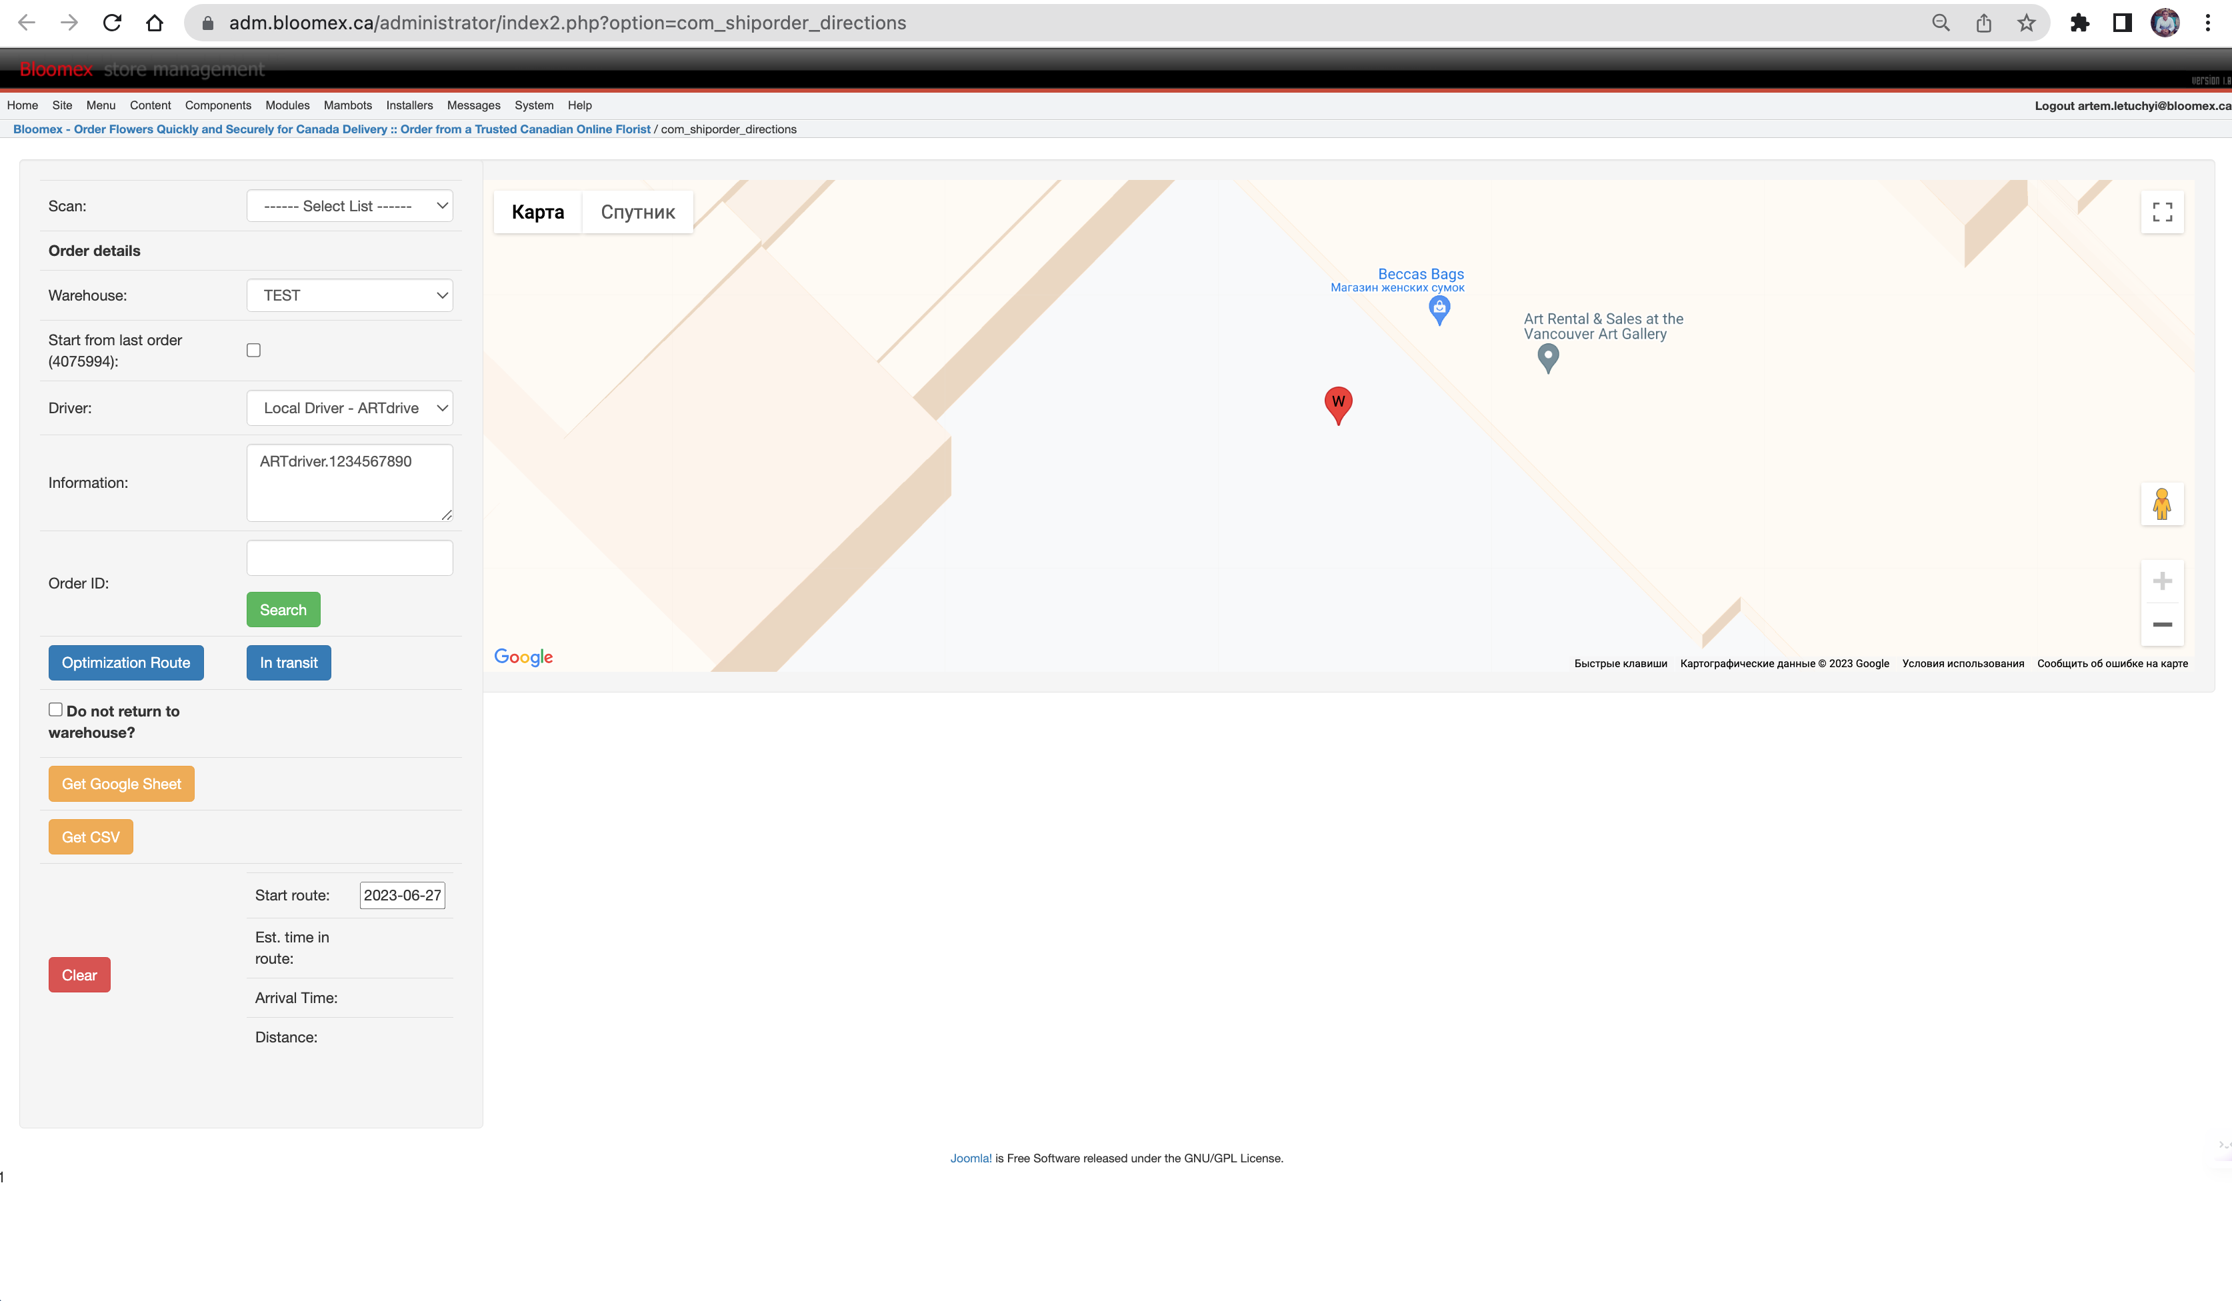
Task: Open the browser home page
Action: tap(154, 23)
